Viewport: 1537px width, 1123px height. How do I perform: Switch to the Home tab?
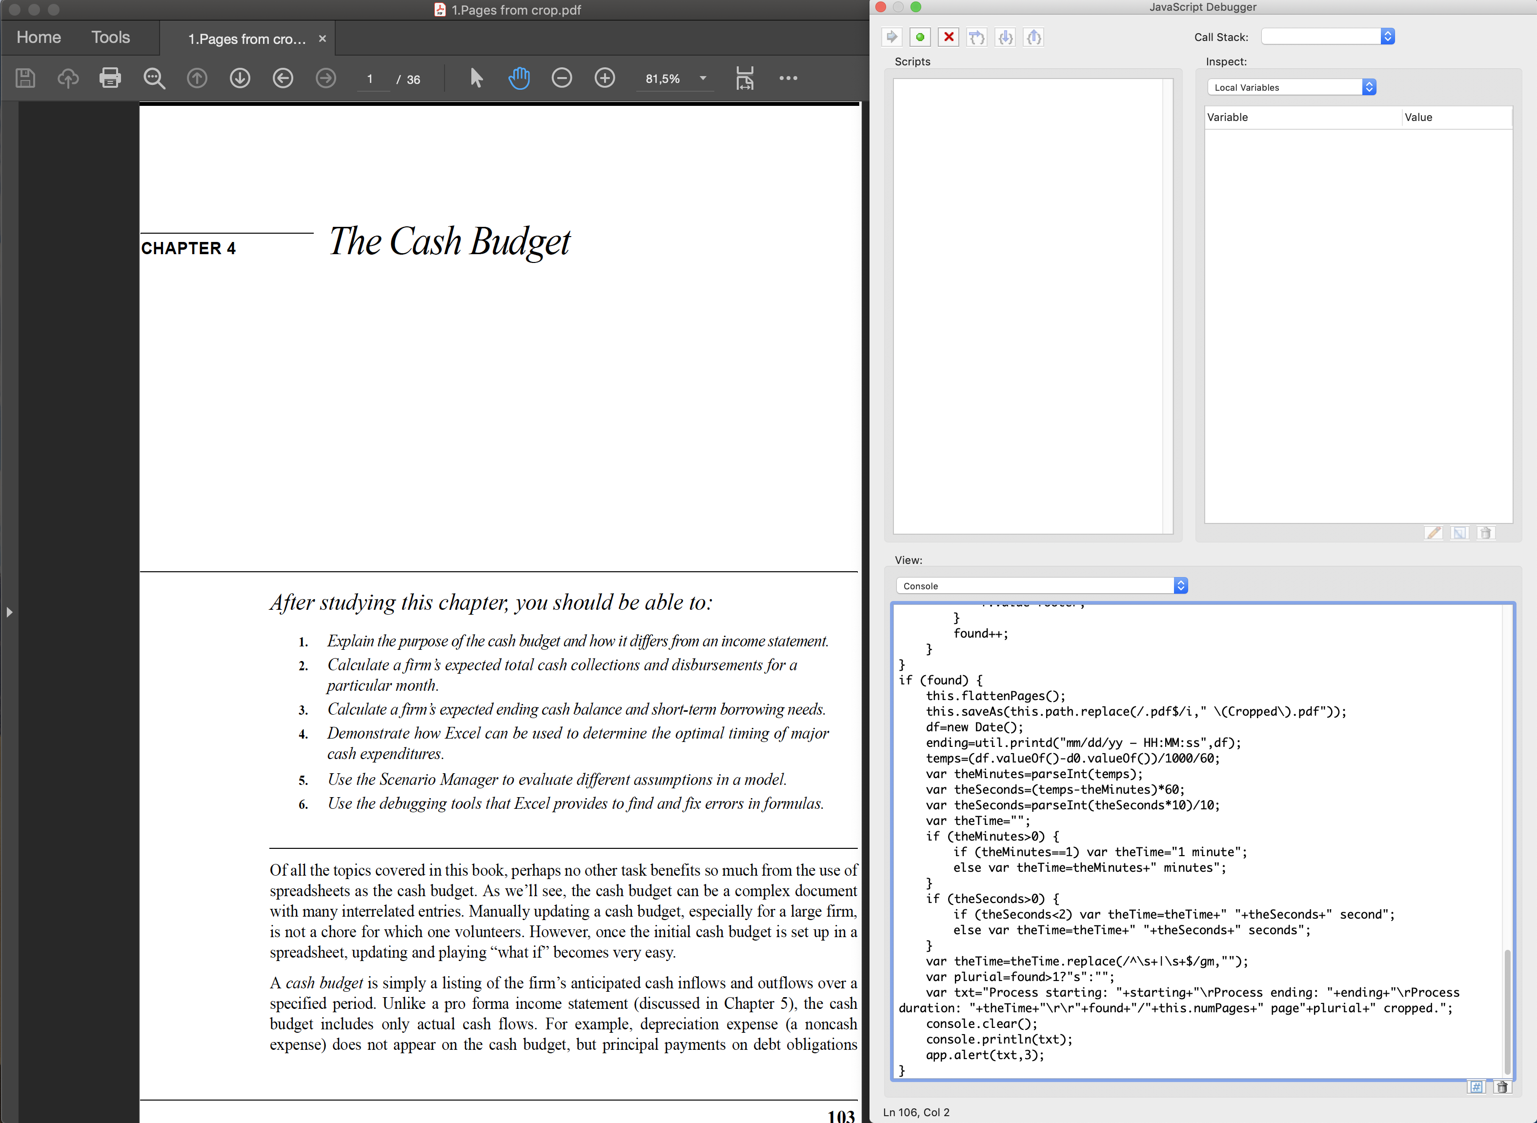pos(39,38)
